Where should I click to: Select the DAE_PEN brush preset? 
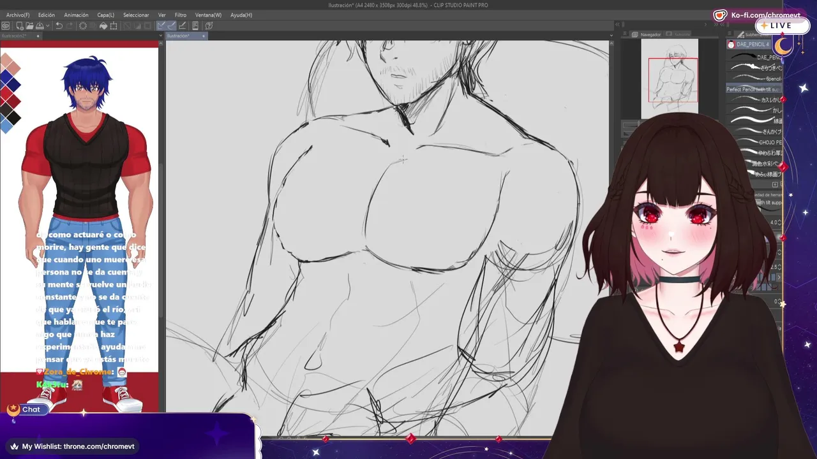tap(754, 57)
